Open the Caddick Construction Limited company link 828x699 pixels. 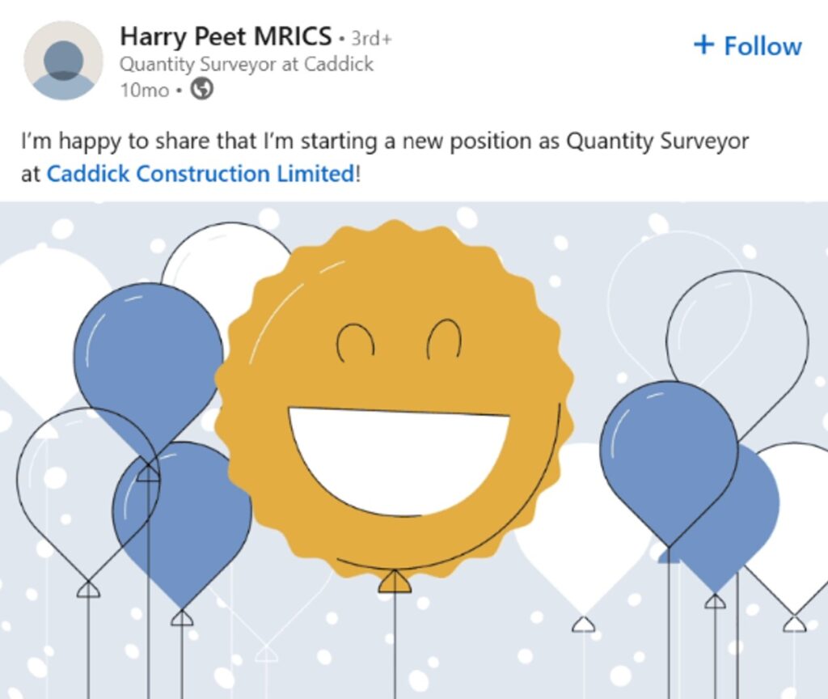click(x=200, y=174)
